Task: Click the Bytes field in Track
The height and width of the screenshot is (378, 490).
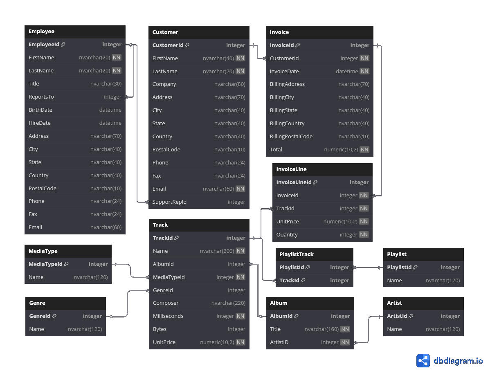Action: (199, 329)
